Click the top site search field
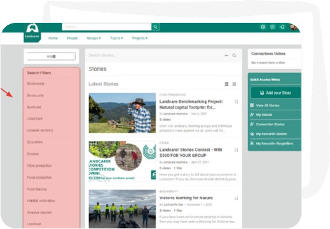 pos(107,27)
